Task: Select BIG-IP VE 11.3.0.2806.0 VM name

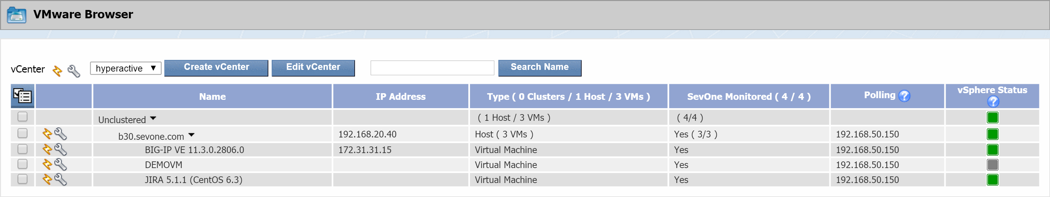Action: pyautogui.click(x=194, y=150)
